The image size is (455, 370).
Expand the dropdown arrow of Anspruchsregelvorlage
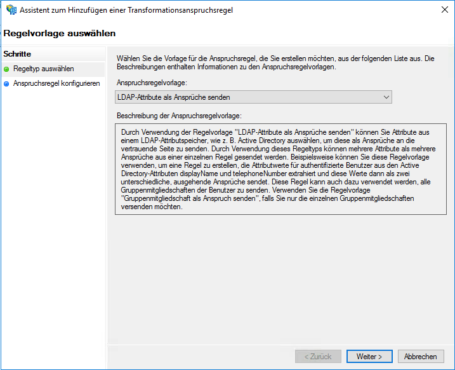[386, 97]
